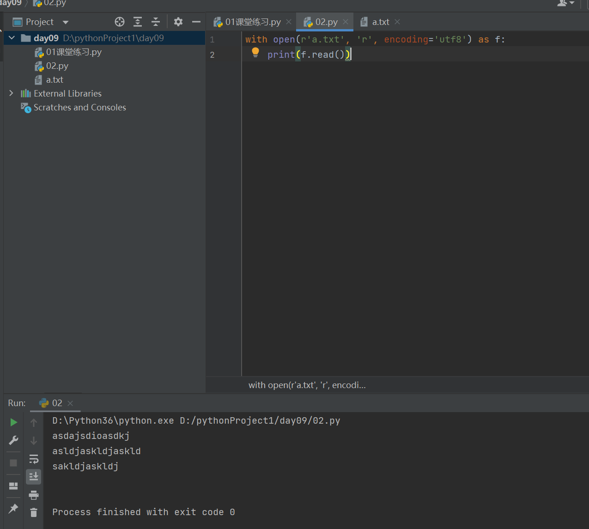Click Down the stack trace arrow
589x529 pixels.
click(34, 441)
